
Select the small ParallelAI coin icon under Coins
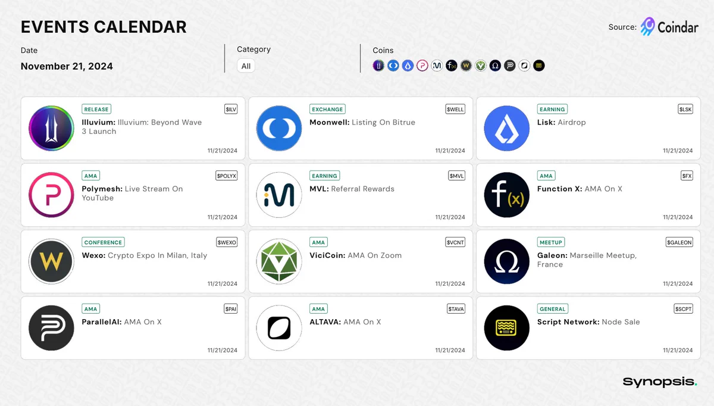[509, 65]
